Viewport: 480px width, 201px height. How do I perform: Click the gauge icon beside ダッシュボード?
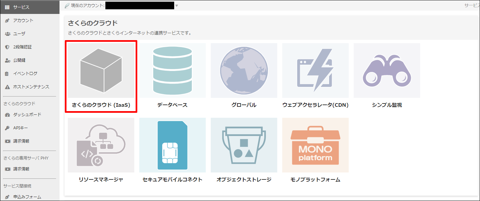(x=7, y=115)
